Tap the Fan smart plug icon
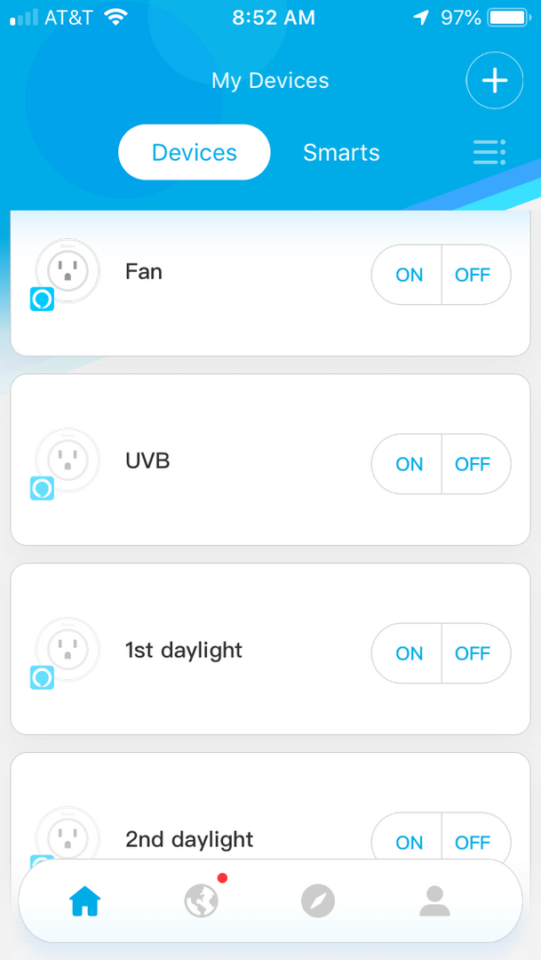The height and width of the screenshot is (960, 541). click(x=68, y=270)
